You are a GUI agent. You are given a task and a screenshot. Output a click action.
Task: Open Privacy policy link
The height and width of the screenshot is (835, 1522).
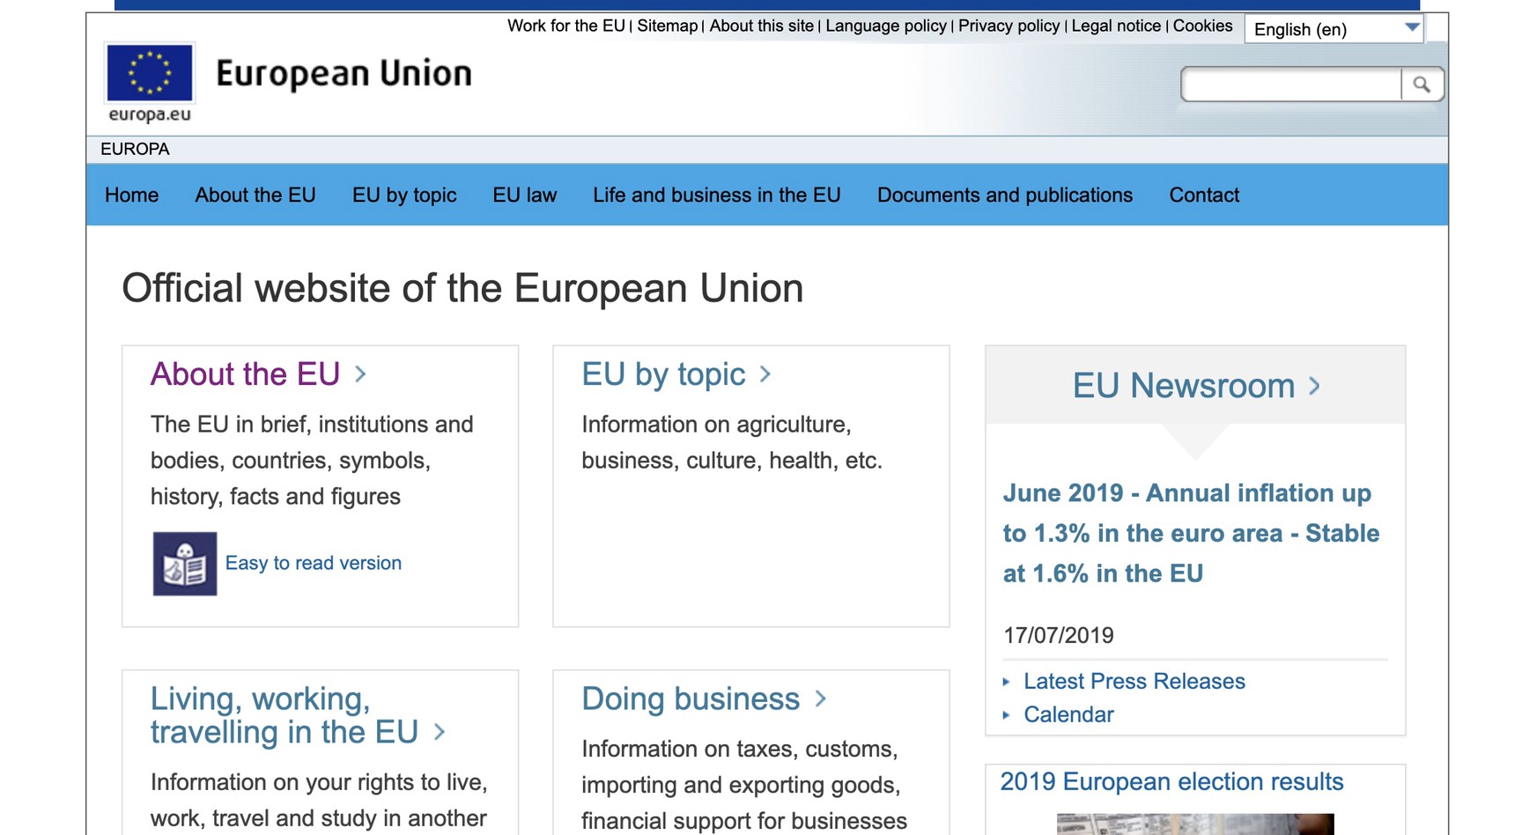1009,26
